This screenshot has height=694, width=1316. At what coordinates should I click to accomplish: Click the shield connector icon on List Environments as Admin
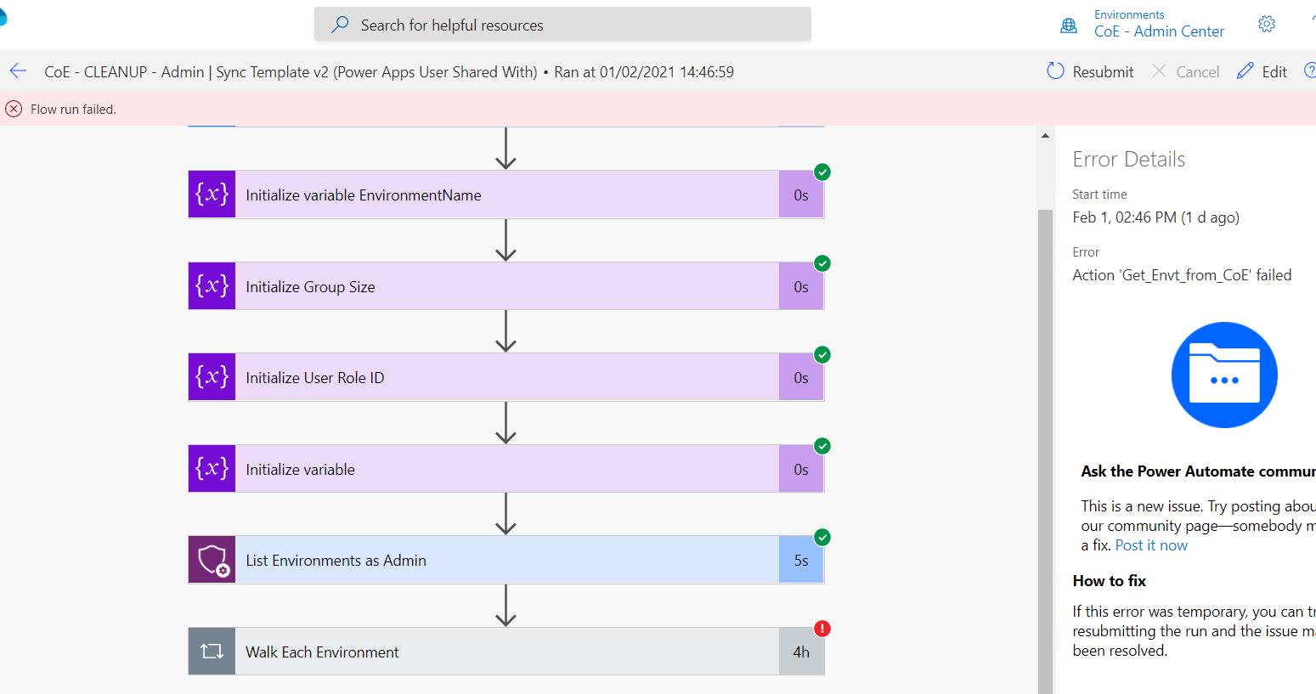[x=211, y=559]
